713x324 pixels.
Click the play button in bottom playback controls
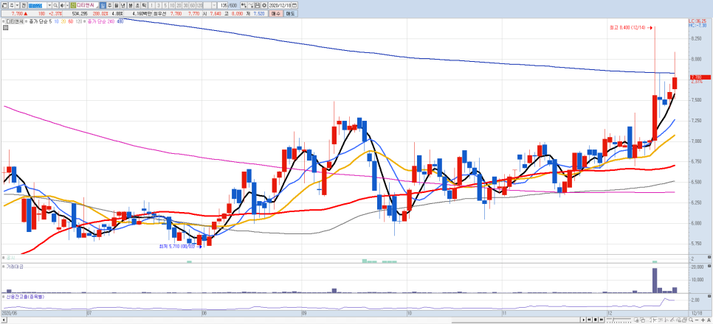[584, 320]
